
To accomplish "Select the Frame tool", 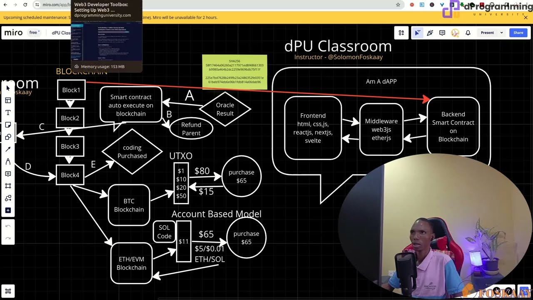I will [x=8, y=186].
